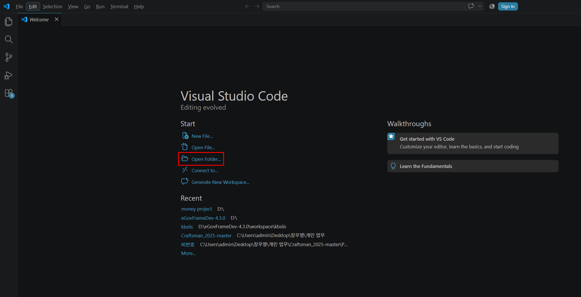581x297 pixels.
Task: Click the kbsiis path D:\eGovFrameDev-4.3.0\workspace\kbsiis
Action: [x=242, y=227]
